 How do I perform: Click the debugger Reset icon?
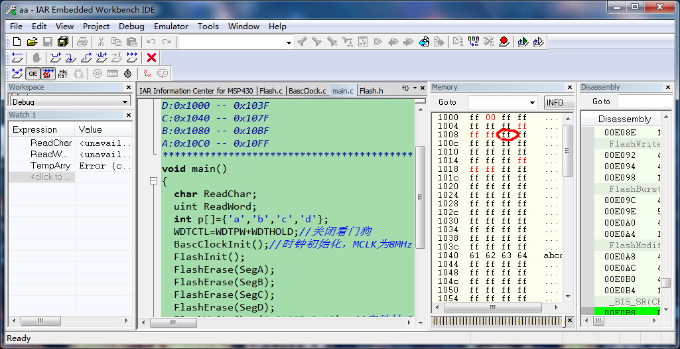[17, 57]
